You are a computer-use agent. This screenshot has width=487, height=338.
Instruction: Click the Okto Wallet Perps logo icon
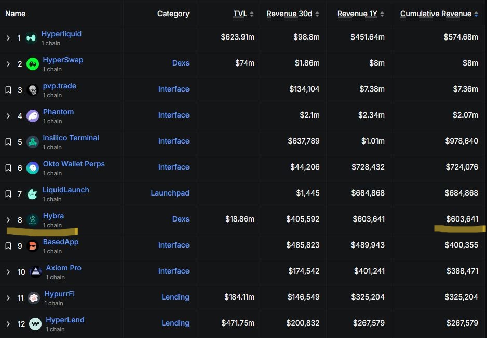coord(33,168)
